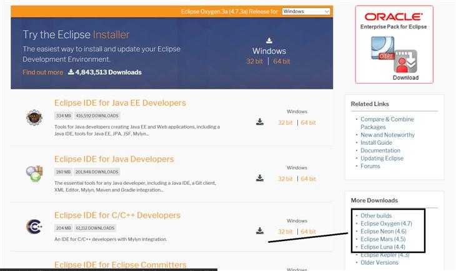Image resolution: width=456 pixels, height=271 pixels.
Task: Open the Eclipse Neon (4.6) link
Action: (384, 232)
